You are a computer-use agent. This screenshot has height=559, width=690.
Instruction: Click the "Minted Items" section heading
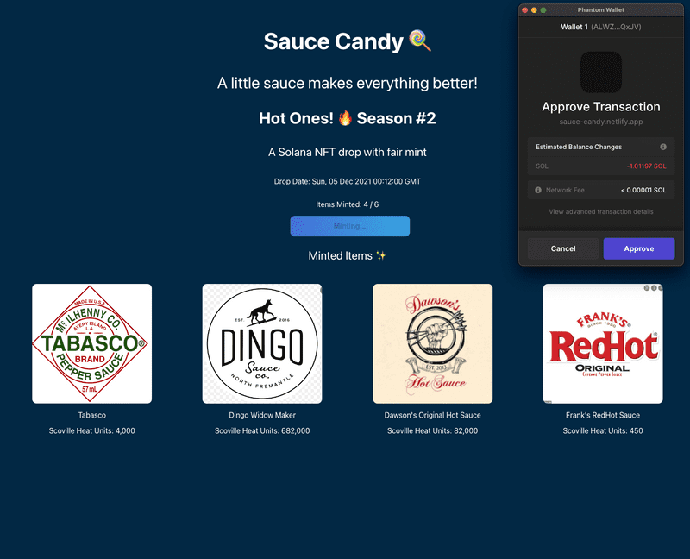click(340, 255)
